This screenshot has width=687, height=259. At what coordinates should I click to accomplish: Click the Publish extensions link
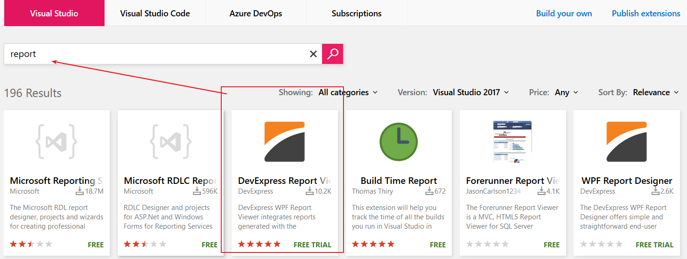point(646,14)
